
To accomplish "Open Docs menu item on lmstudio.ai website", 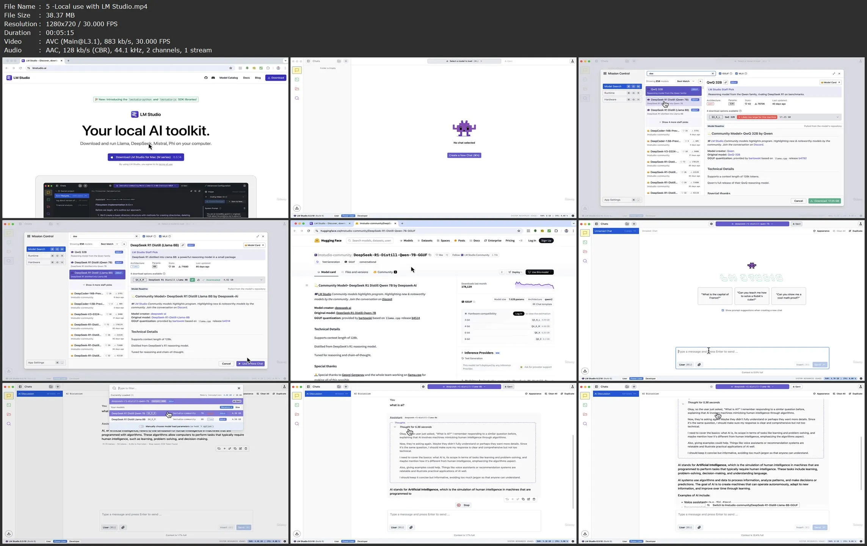I will 246,78.
